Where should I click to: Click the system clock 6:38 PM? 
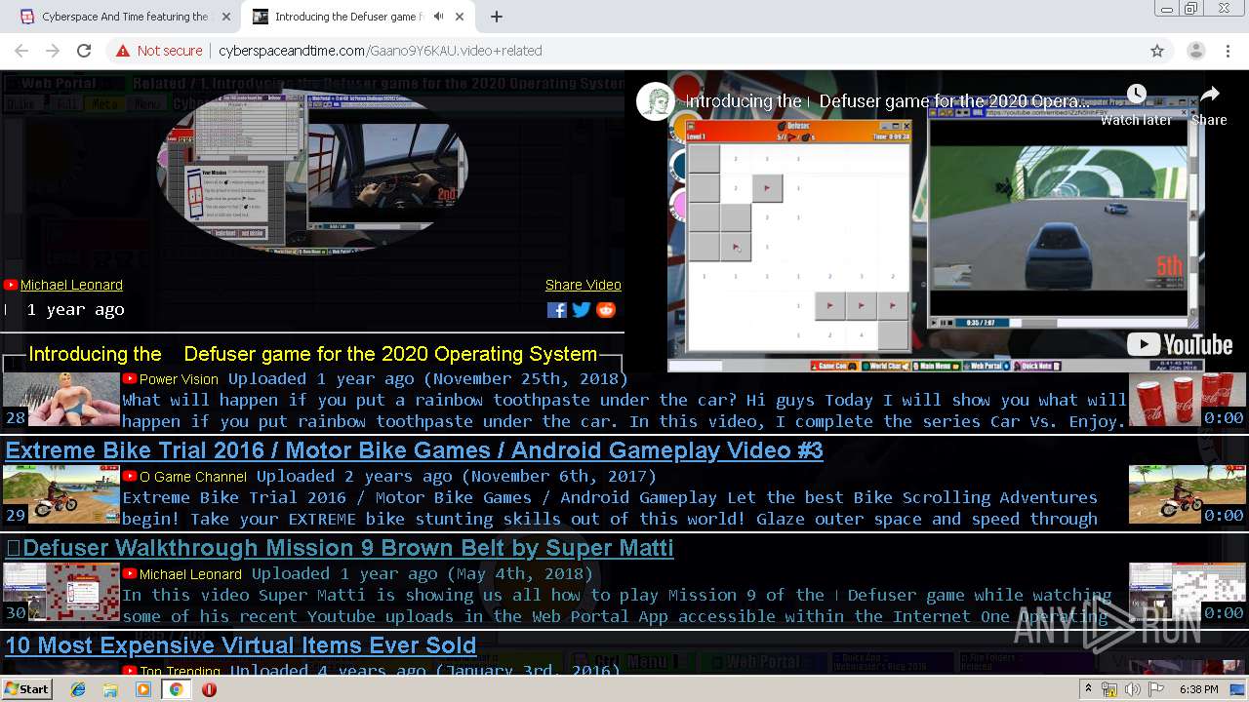[1199, 689]
